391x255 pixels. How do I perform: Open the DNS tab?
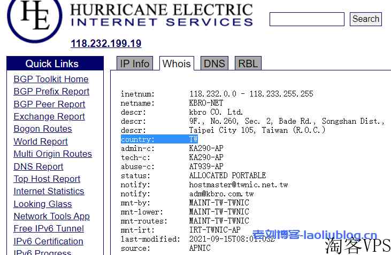pos(214,63)
